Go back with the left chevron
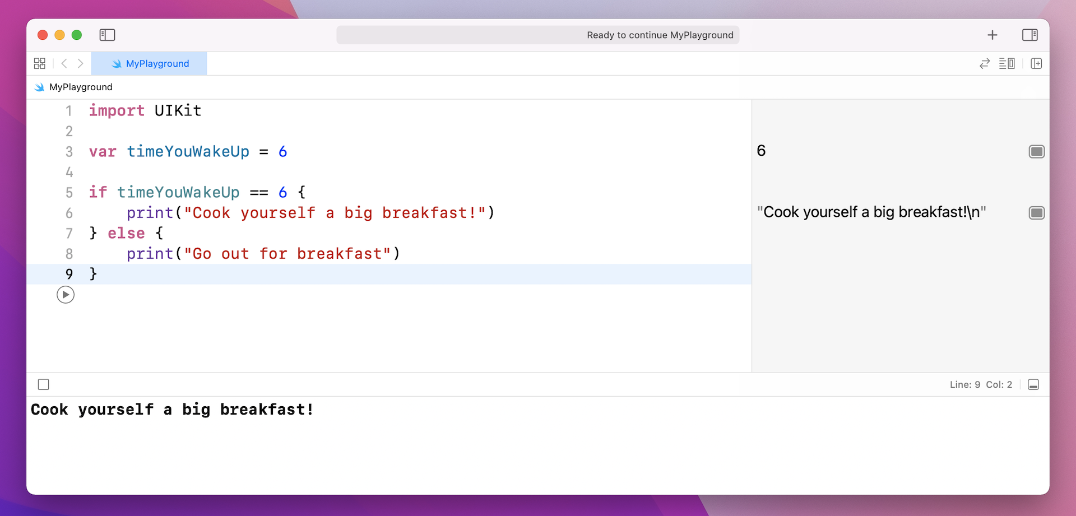The height and width of the screenshot is (516, 1076). pos(64,64)
